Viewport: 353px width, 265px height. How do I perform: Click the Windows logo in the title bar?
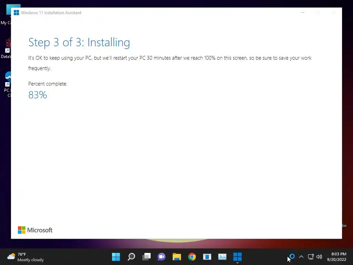[x=16, y=13]
